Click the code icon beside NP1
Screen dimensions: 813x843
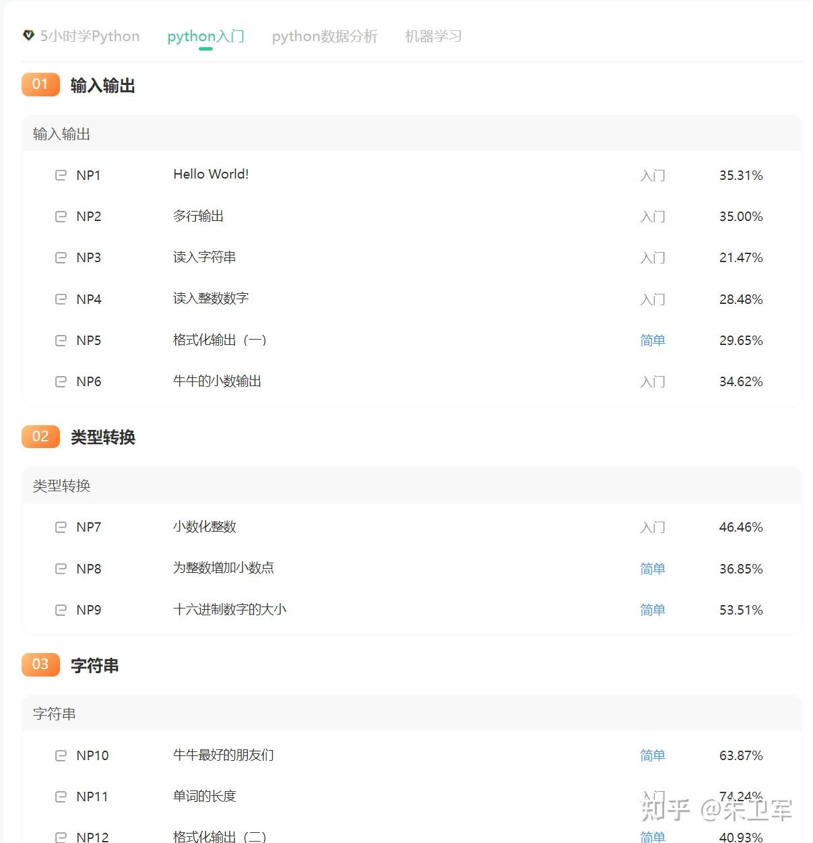pos(61,175)
